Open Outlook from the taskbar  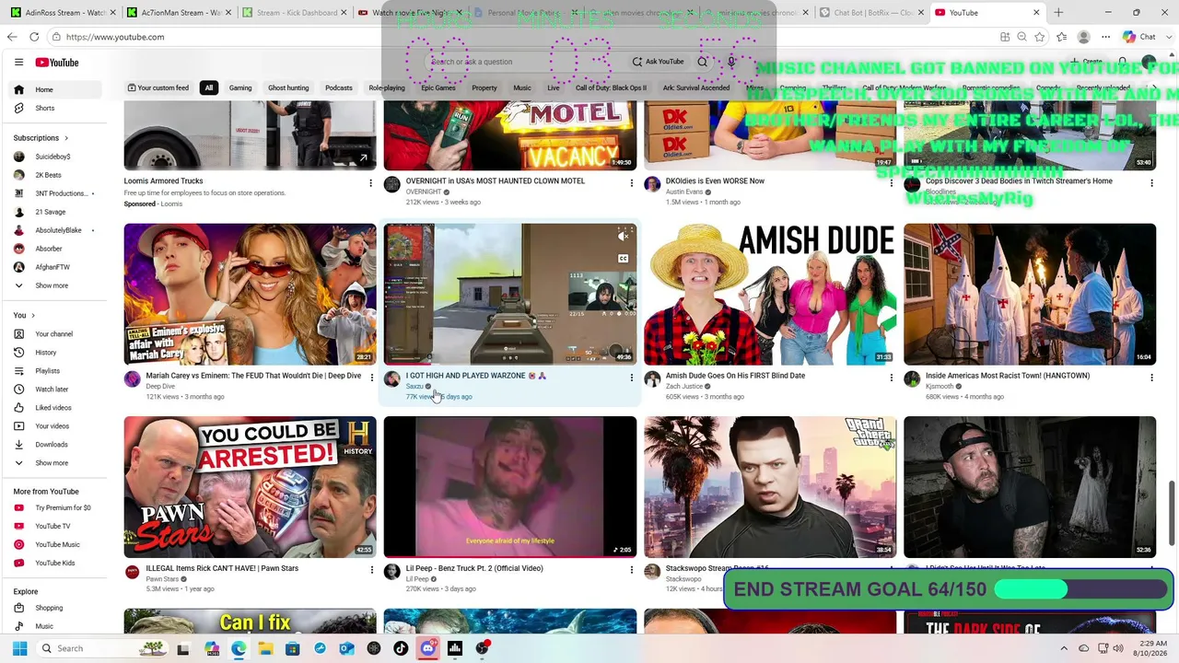346,648
